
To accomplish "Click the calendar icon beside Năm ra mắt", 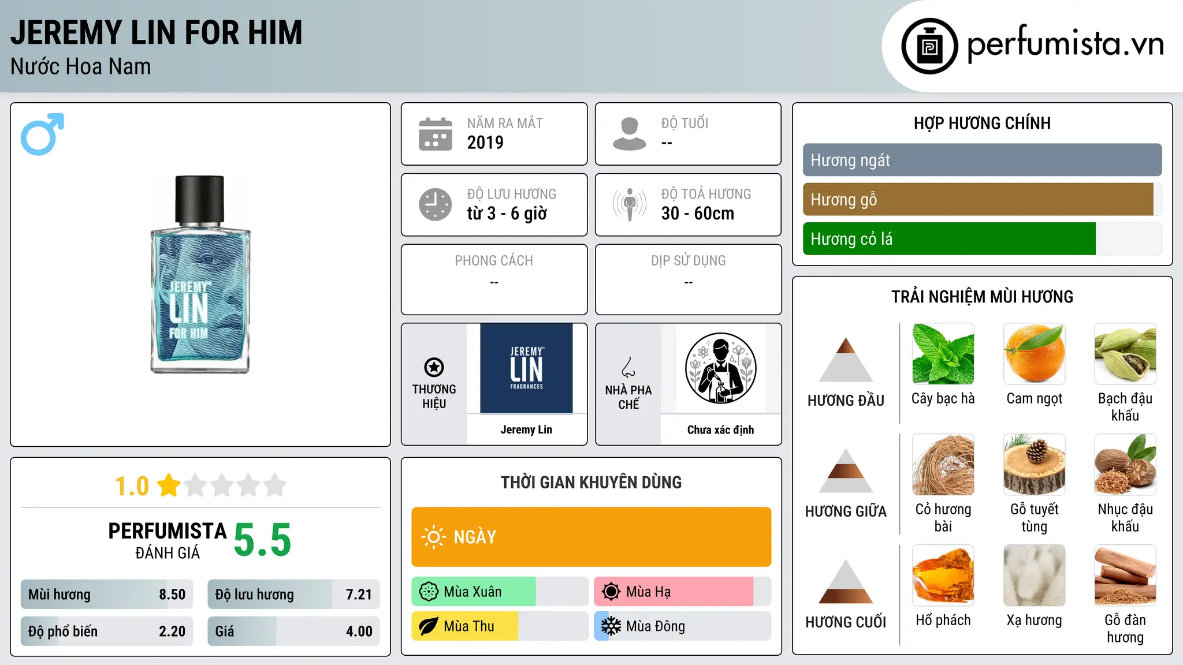I will 436,134.
